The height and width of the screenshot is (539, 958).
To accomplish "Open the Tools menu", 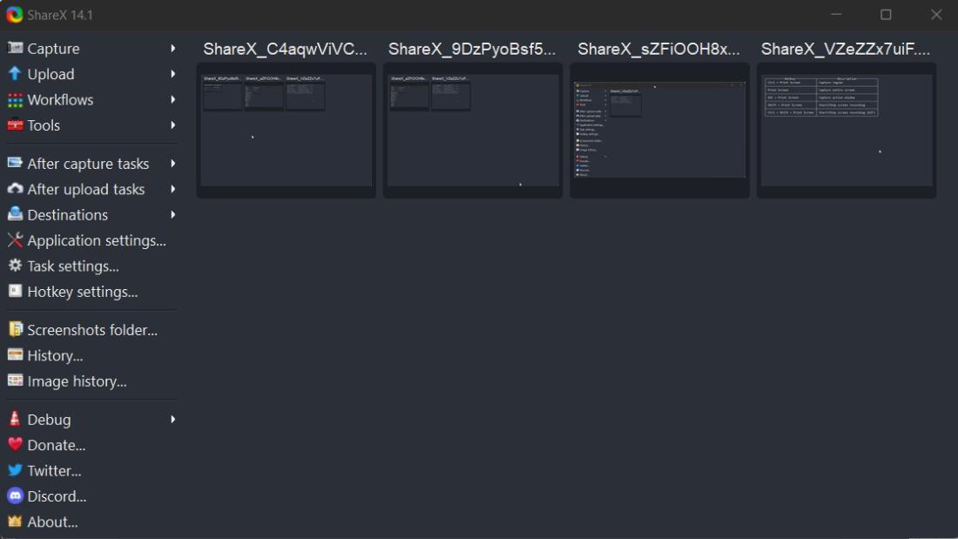I will 91,125.
